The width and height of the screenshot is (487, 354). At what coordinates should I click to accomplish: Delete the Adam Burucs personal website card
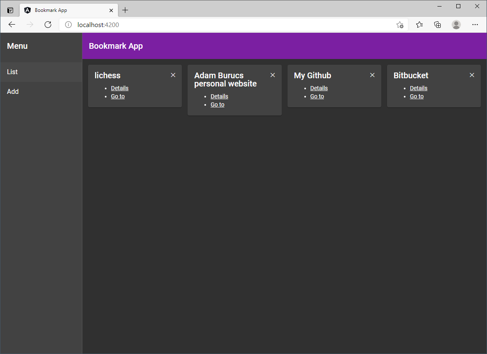click(273, 75)
